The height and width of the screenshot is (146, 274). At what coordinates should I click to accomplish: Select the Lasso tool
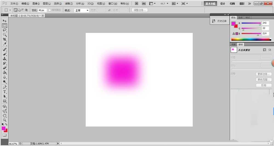coord(5,30)
